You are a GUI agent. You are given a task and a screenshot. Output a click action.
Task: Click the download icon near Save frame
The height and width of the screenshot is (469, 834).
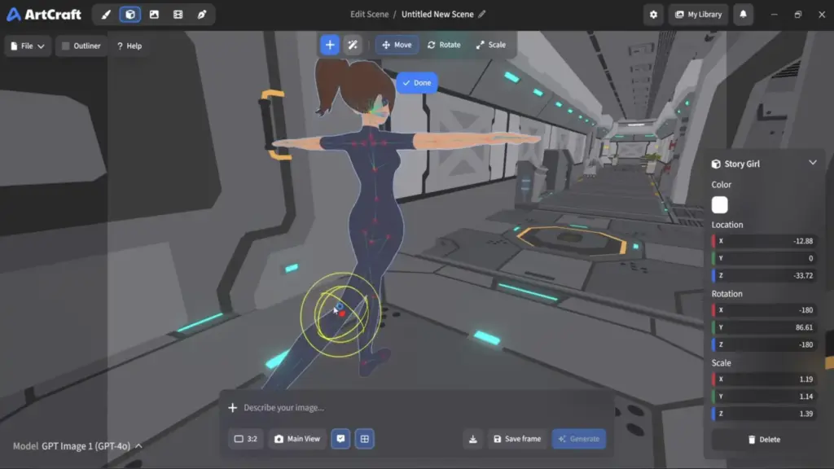pos(473,439)
